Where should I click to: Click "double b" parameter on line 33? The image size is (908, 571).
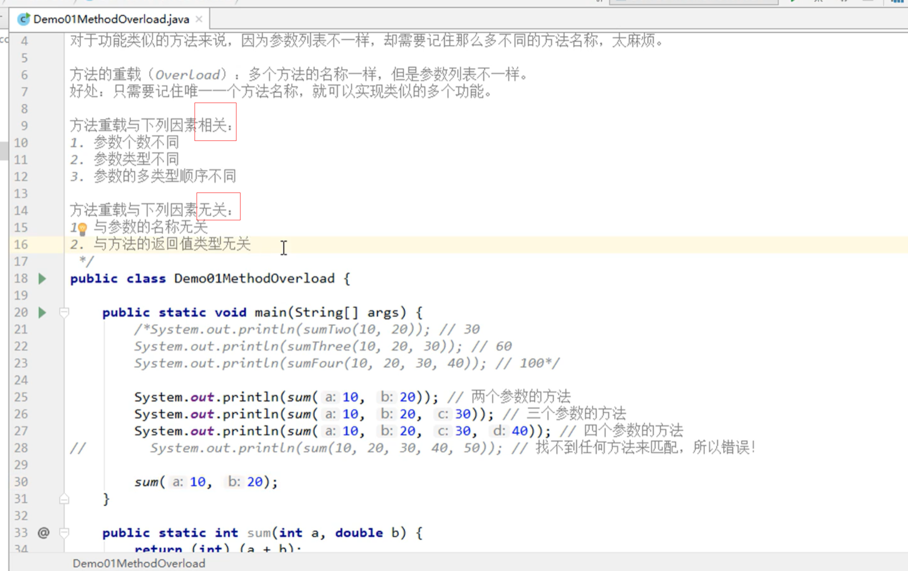tap(367, 533)
